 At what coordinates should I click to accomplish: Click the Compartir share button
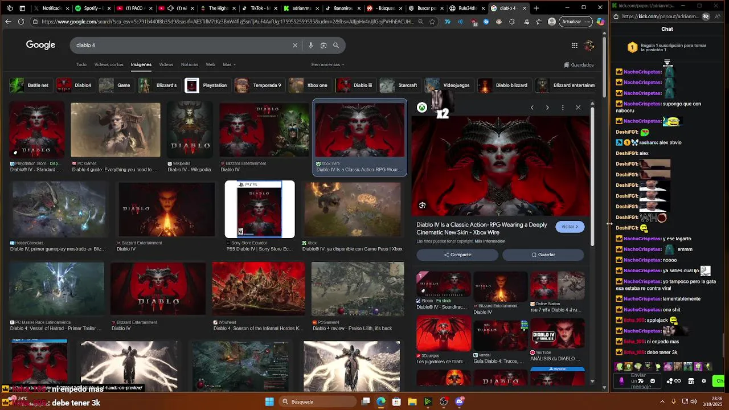pyautogui.click(x=457, y=255)
